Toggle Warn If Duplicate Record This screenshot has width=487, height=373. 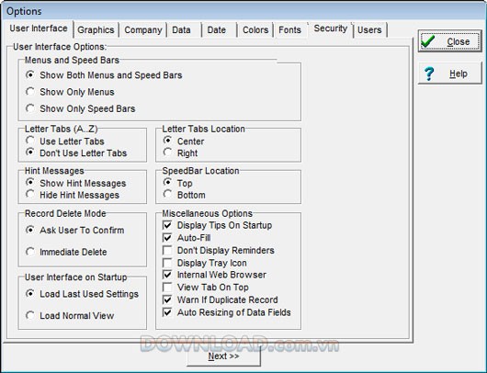(167, 300)
